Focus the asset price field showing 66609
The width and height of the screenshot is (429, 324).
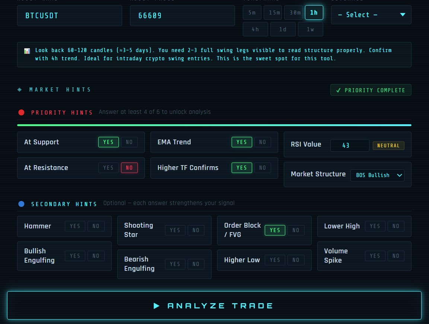tap(182, 16)
